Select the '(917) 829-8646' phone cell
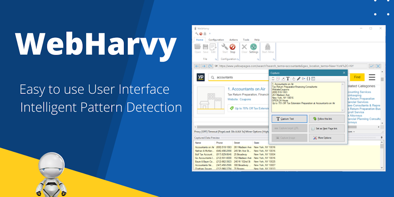The height and width of the screenshot is (197, 394). [x=224, y=154]
